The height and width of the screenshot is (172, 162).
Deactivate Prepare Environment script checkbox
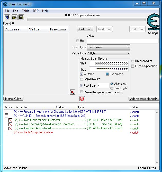(x=6, y=112)
